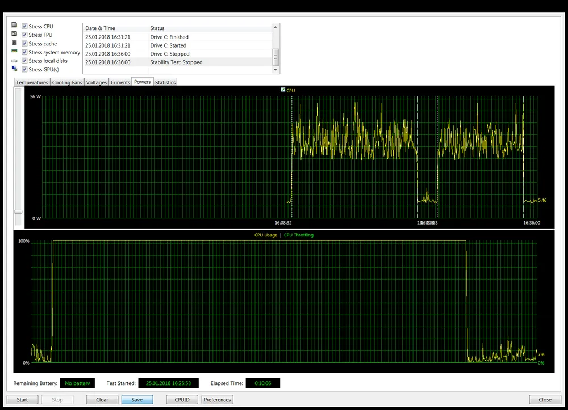Click the Save button
Screen dimensions: 568x410
tap(137, 400)
